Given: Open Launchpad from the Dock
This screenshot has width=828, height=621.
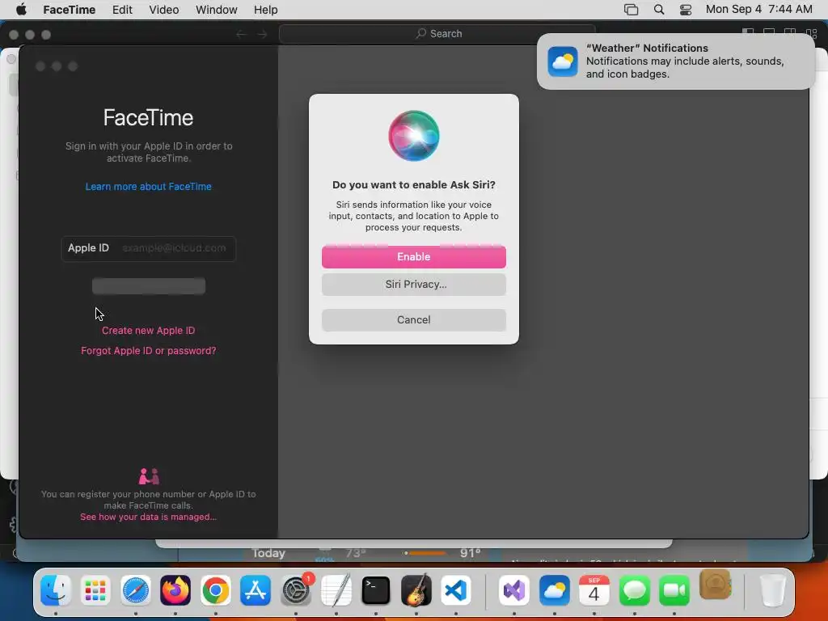Looking at the screenshot, I should [x=95, y=590].
